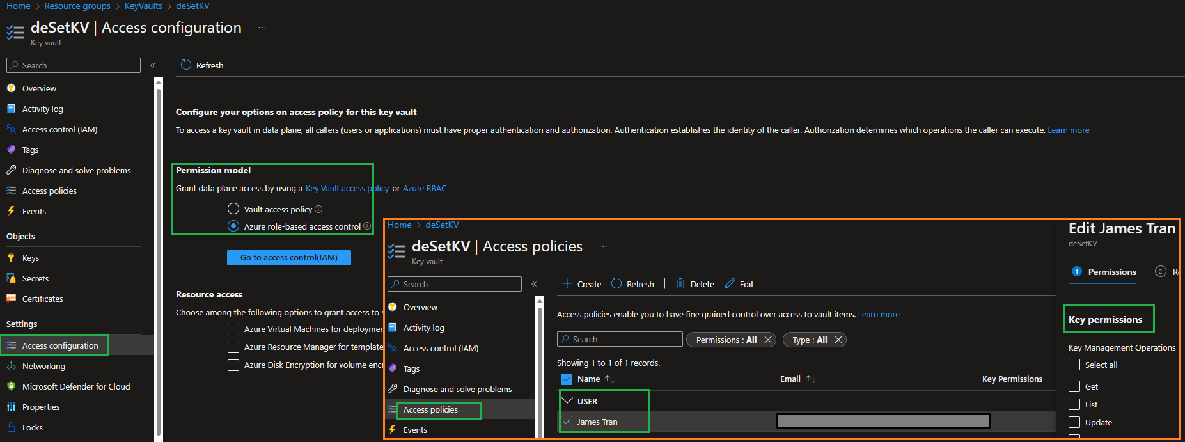Image resolution: width=1185 pixels, height=442 pixels.
Task: Click deSetKV in the inner panel breadcrumb
Action: point(442,225)
